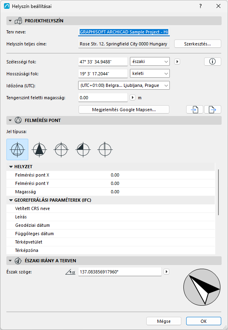Image resolution: width=228 pixels, height=330 pixels.
Task: Collapse the FELMÉRÉSI PONT section
Action: point(10,120)
